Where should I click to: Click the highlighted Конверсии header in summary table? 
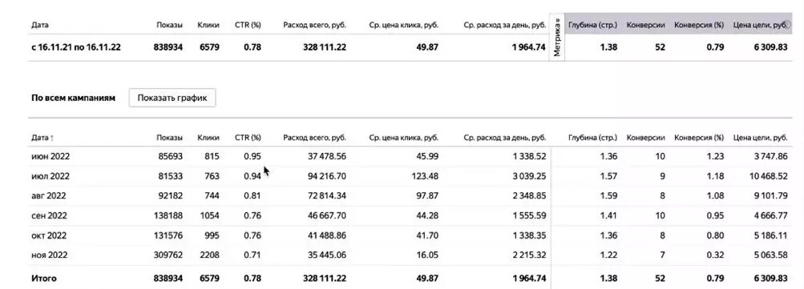(645, 25)
